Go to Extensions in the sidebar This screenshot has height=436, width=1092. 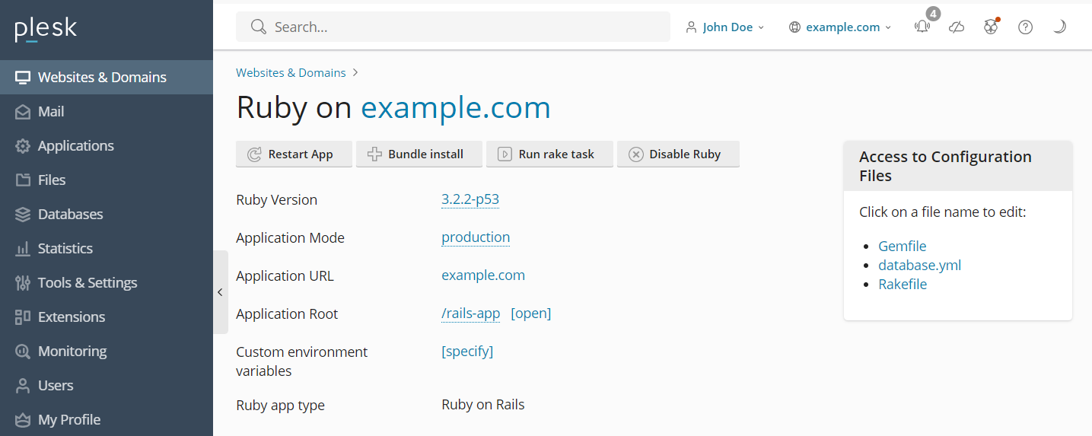click(72, 317)
